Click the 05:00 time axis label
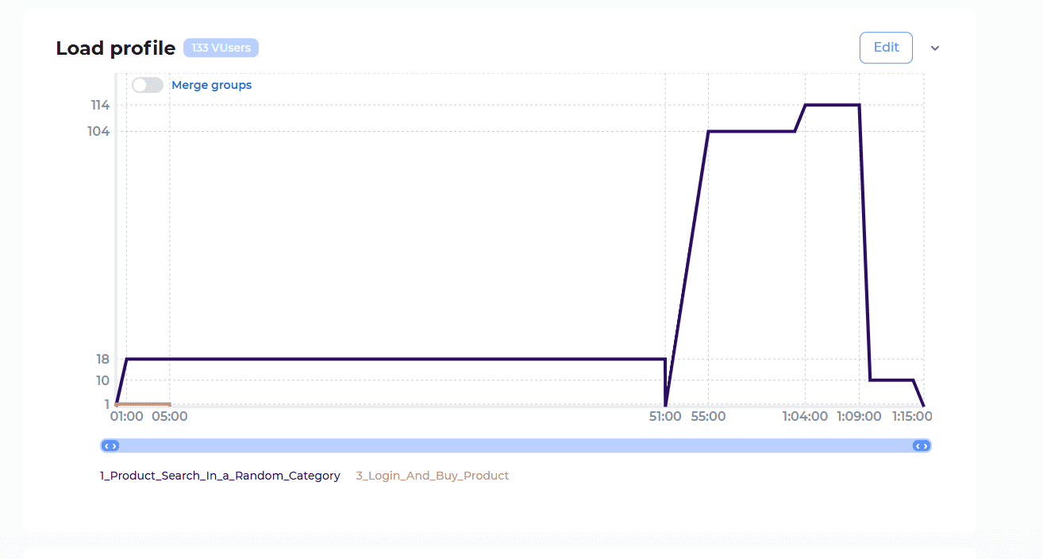The height and width of the screenshot is (559, 1043). click(170, 416)
